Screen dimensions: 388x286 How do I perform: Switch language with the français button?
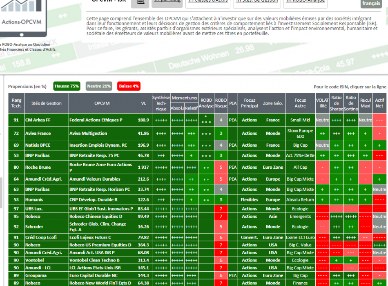(371, 3)
